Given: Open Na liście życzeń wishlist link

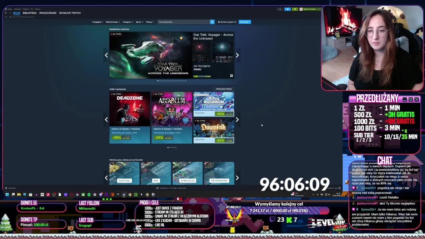Looking at the screenshot, I should 227,22.
